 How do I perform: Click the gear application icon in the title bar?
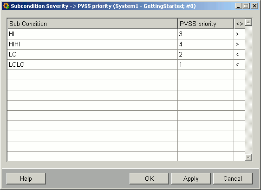coord(6,6)
